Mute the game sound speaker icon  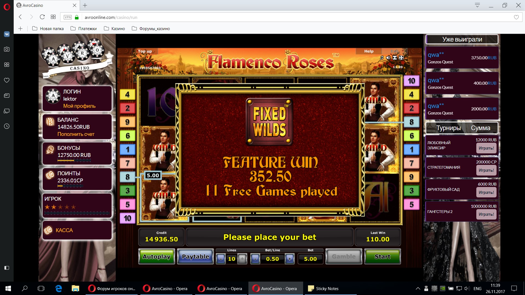(388, 58)
